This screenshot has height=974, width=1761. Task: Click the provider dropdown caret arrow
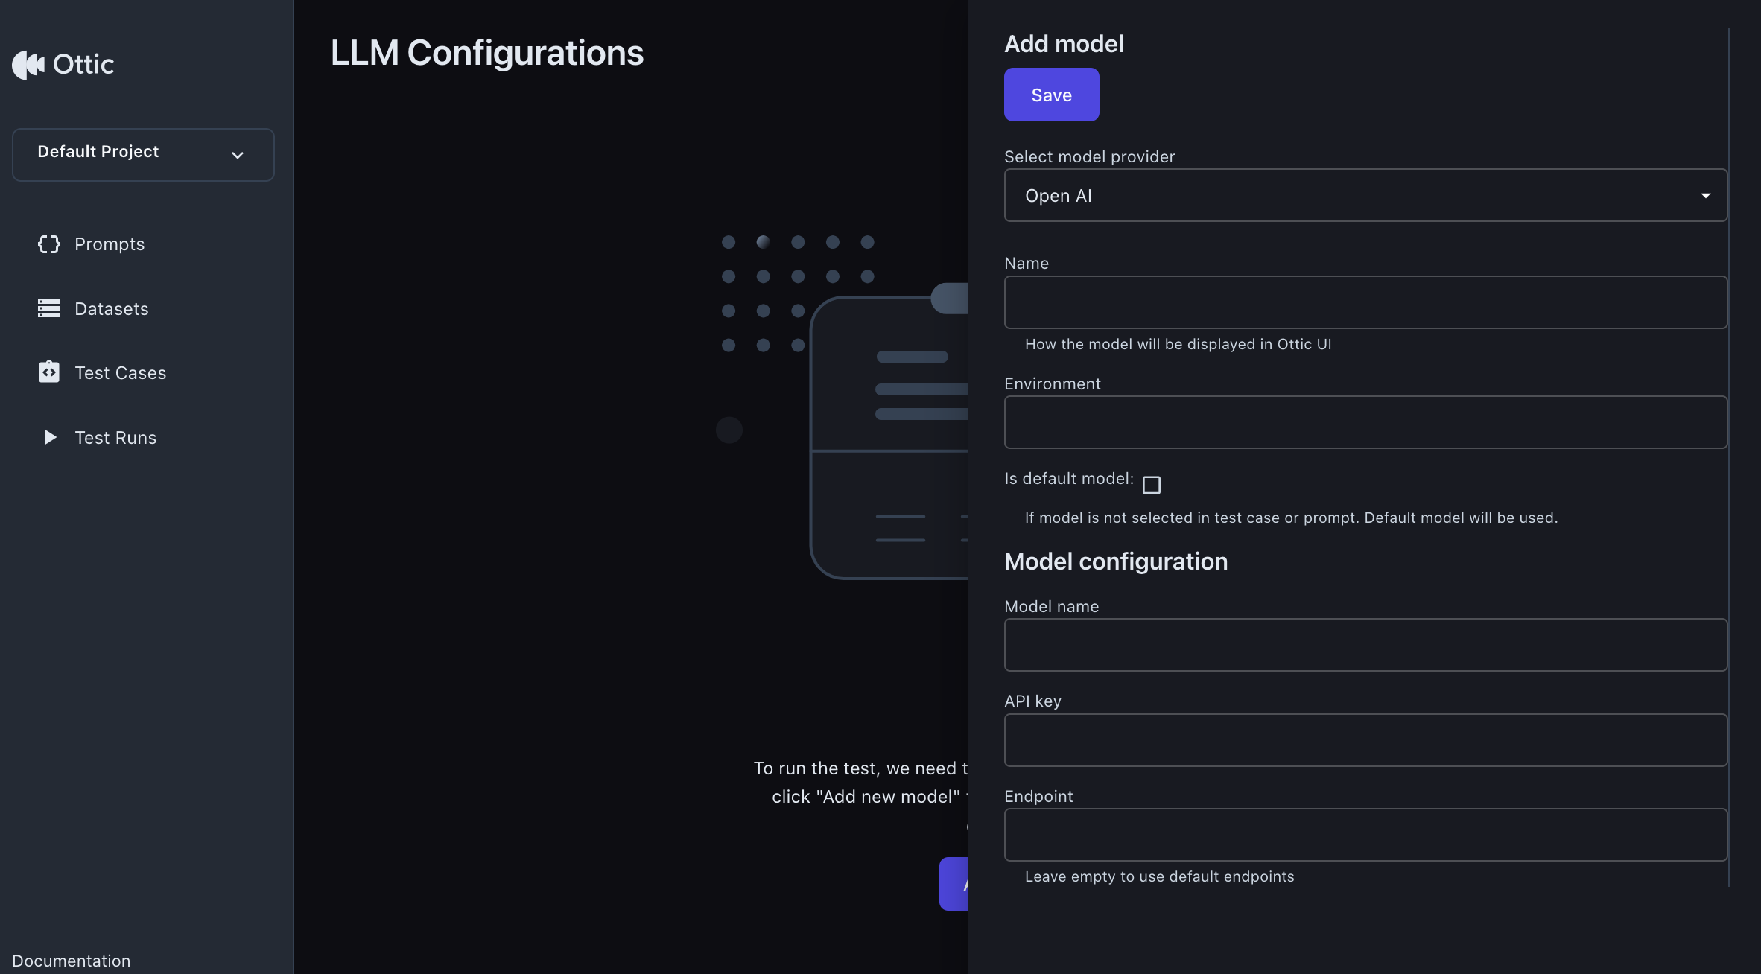tap(1705, 196)
